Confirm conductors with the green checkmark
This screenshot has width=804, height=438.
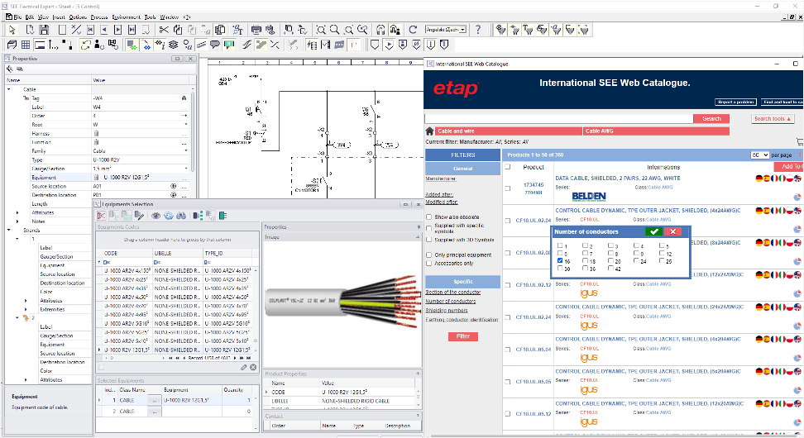point(654,232)
